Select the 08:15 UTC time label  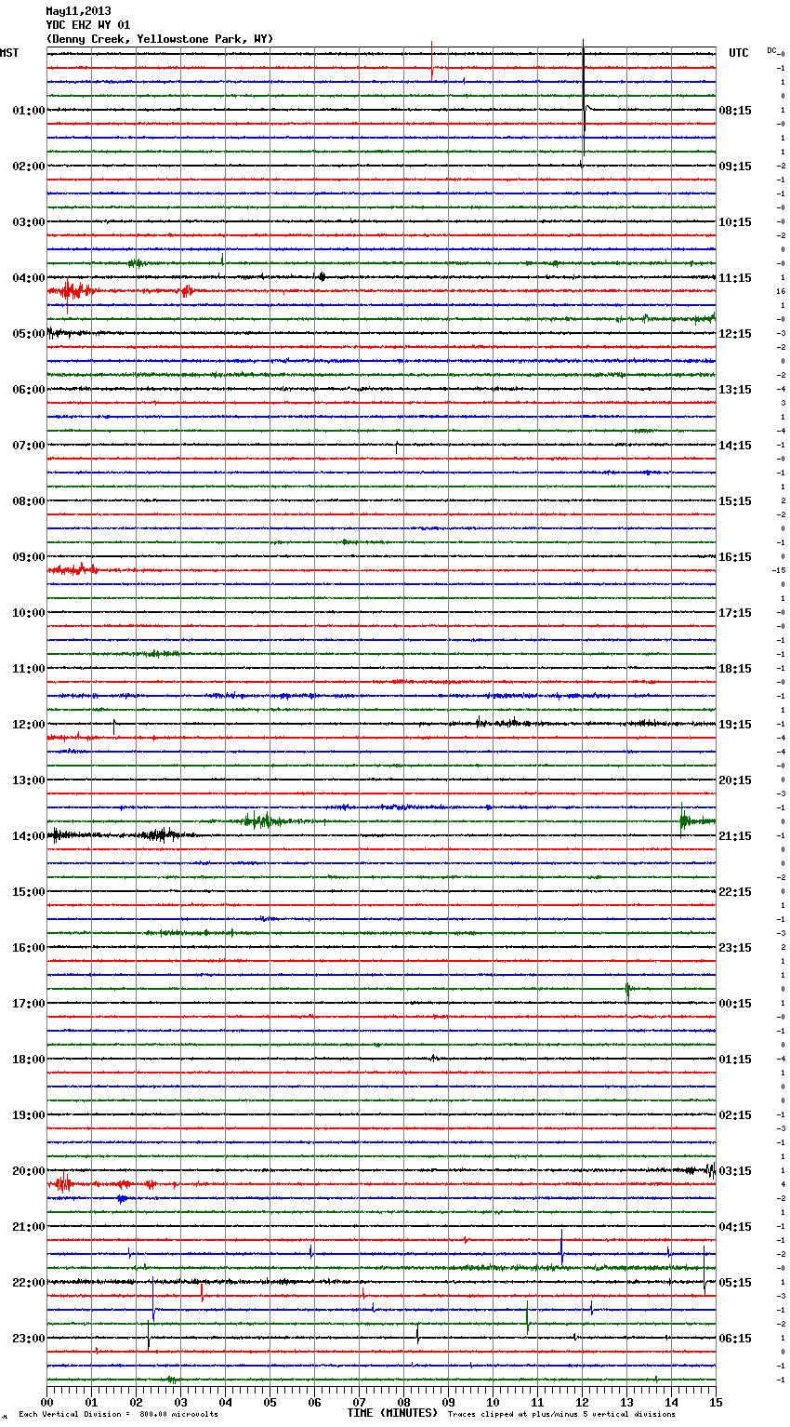point(735,111)
